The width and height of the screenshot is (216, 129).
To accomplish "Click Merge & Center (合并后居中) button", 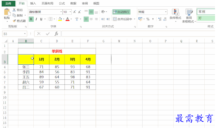I will 123,19.
